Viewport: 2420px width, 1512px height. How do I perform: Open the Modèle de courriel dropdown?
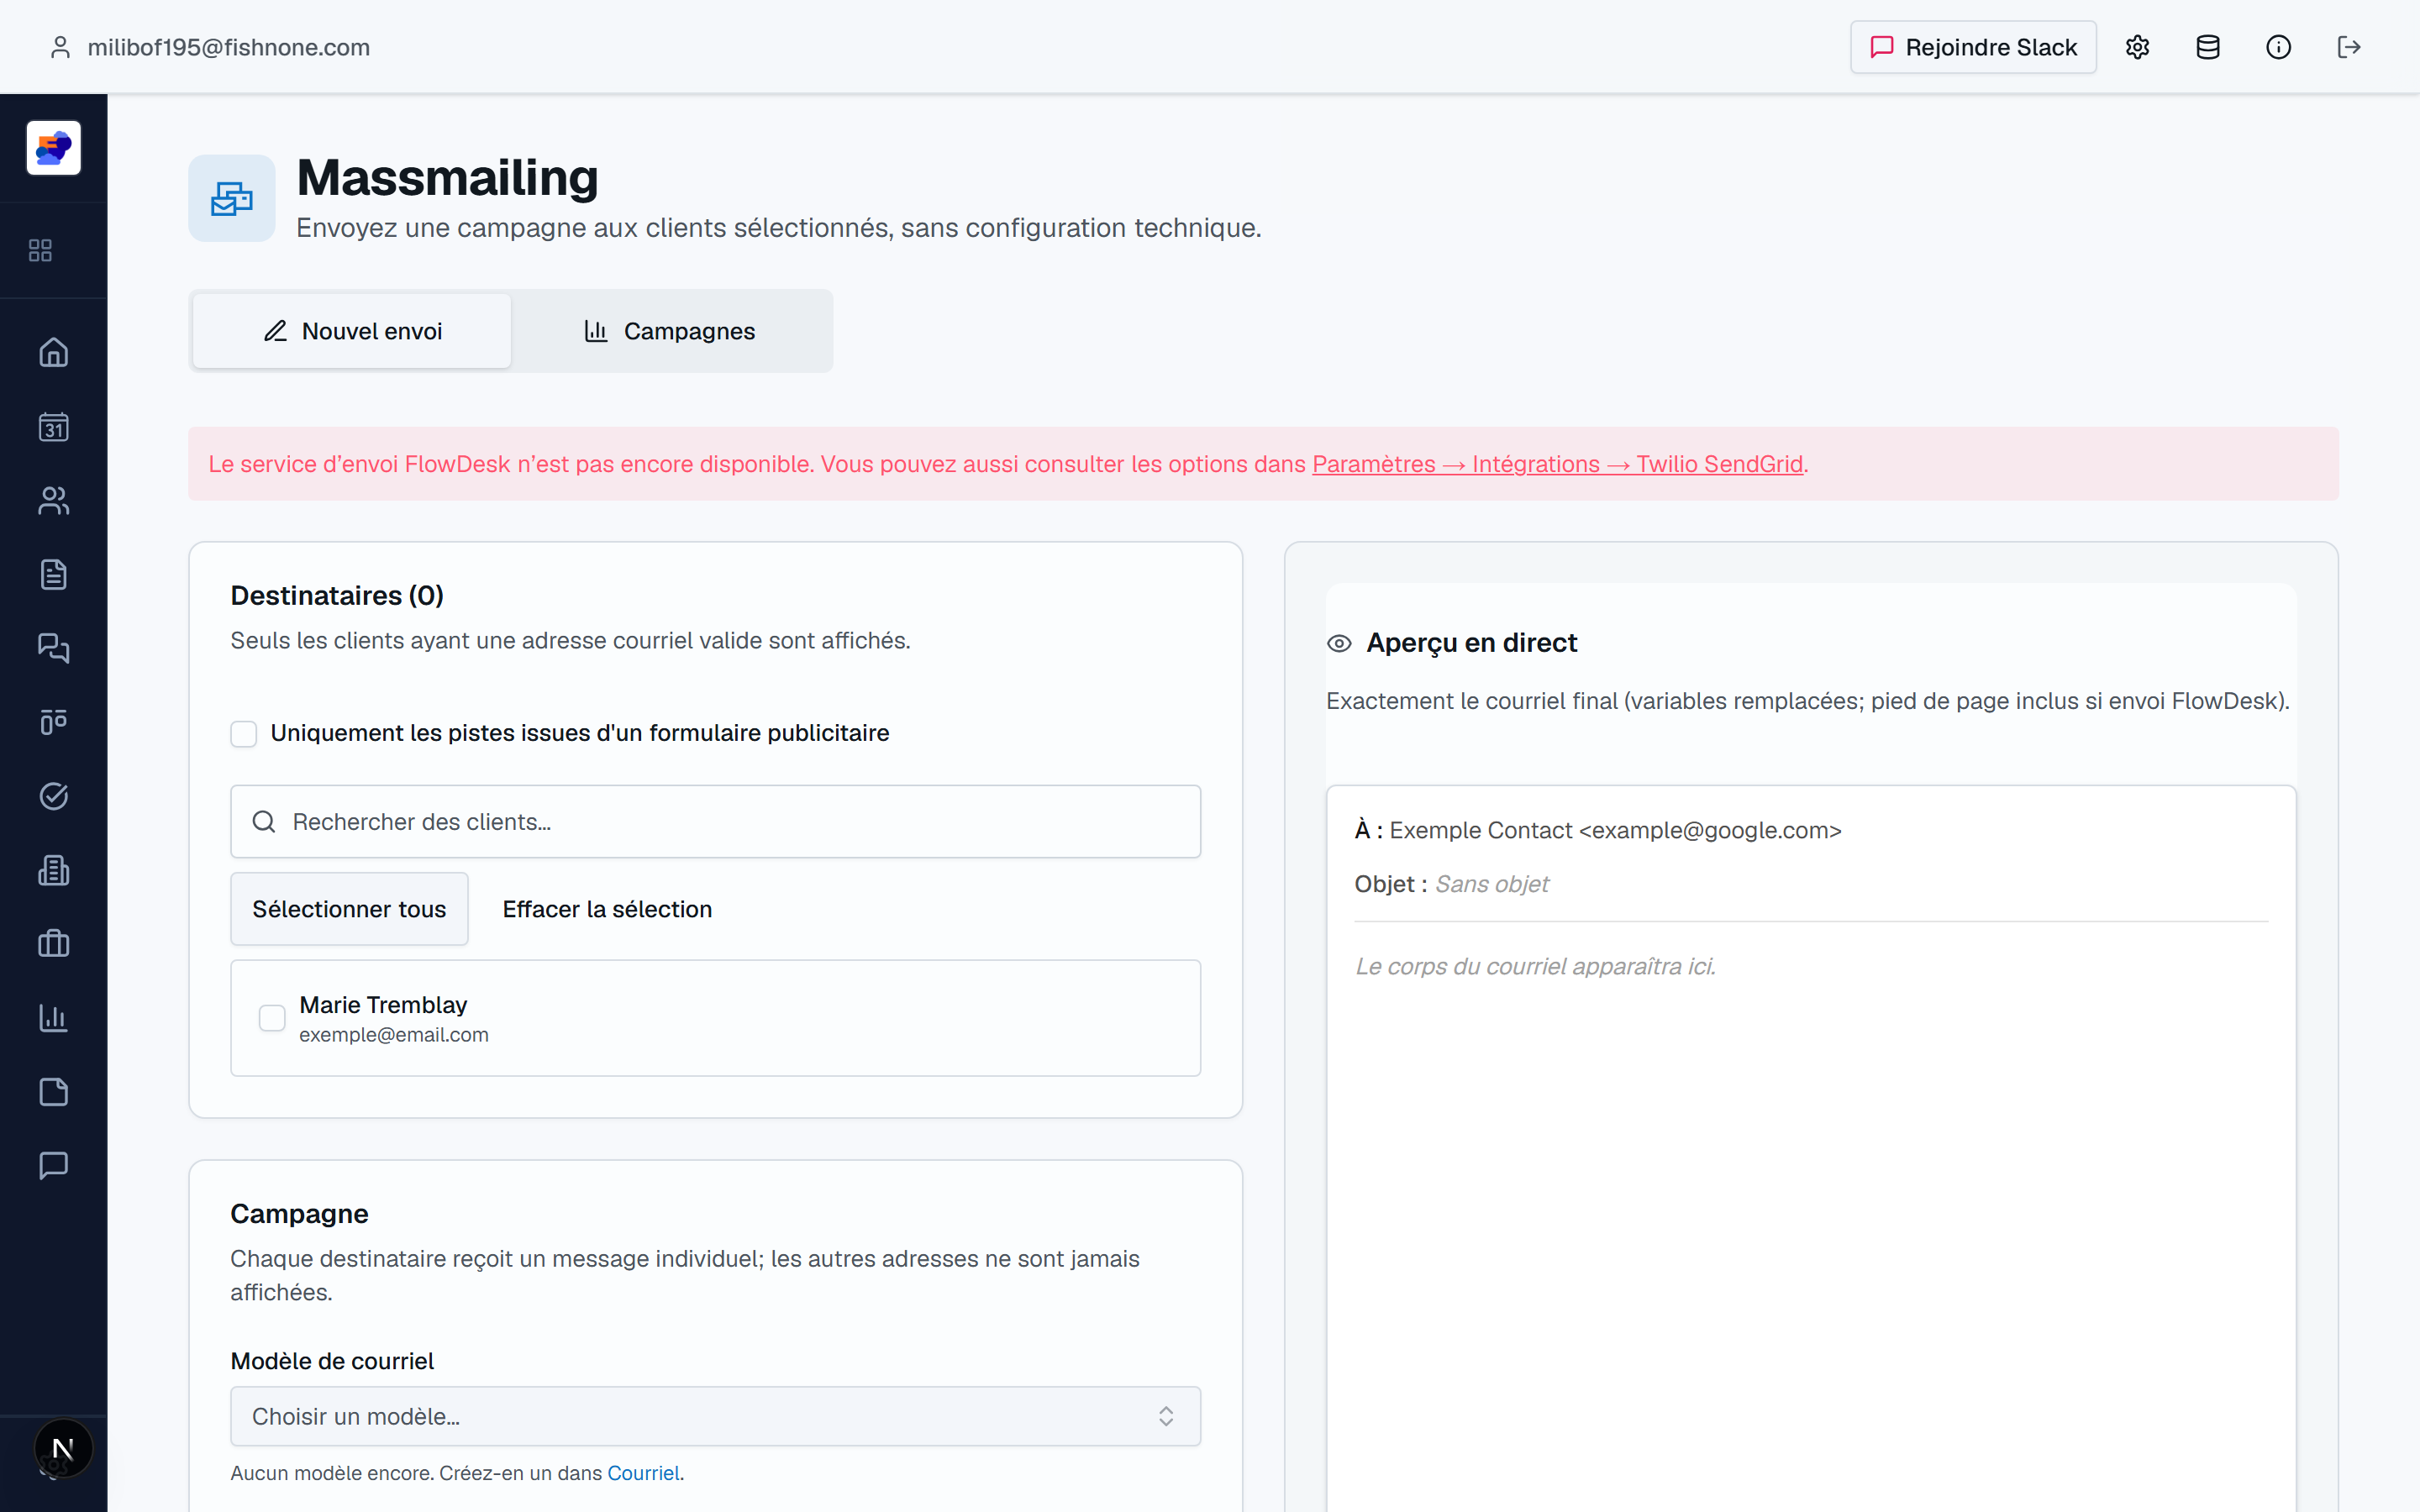716,1416
